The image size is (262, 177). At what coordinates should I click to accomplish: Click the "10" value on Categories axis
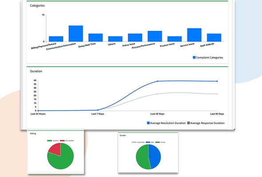point(43,15)
